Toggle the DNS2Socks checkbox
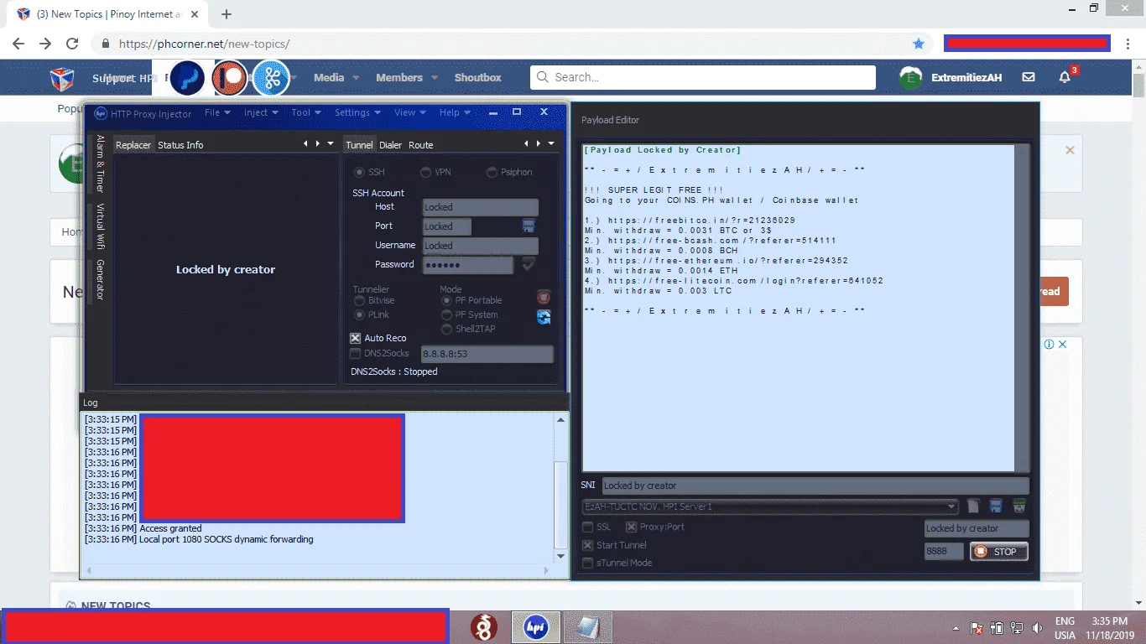 point(355,353)
